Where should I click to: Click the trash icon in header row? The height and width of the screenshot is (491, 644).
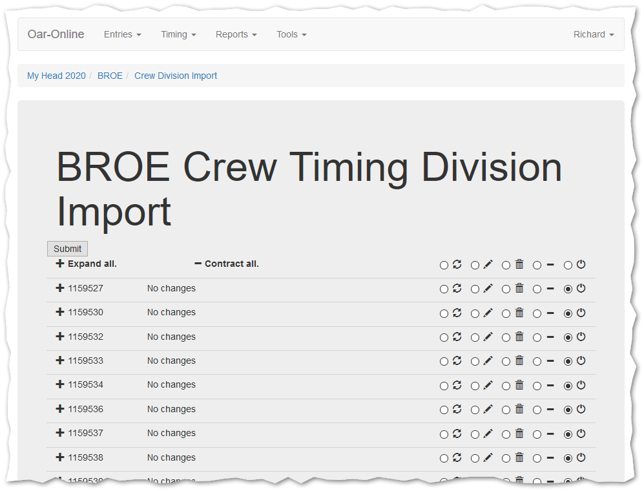[x=519, y=264]
